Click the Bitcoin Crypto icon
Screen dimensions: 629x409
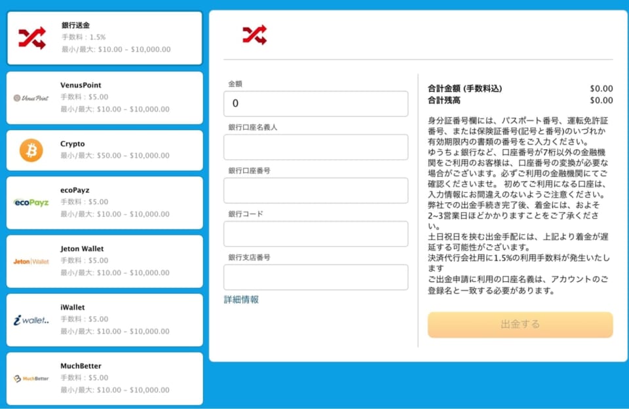[x=31, y=151]
